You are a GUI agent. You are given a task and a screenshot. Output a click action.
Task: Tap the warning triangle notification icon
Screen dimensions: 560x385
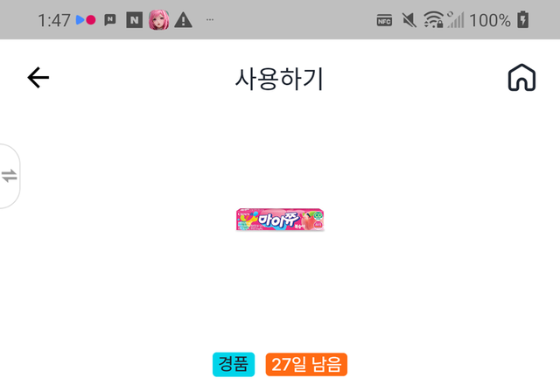pyautogui.click(x=183, y=20)
